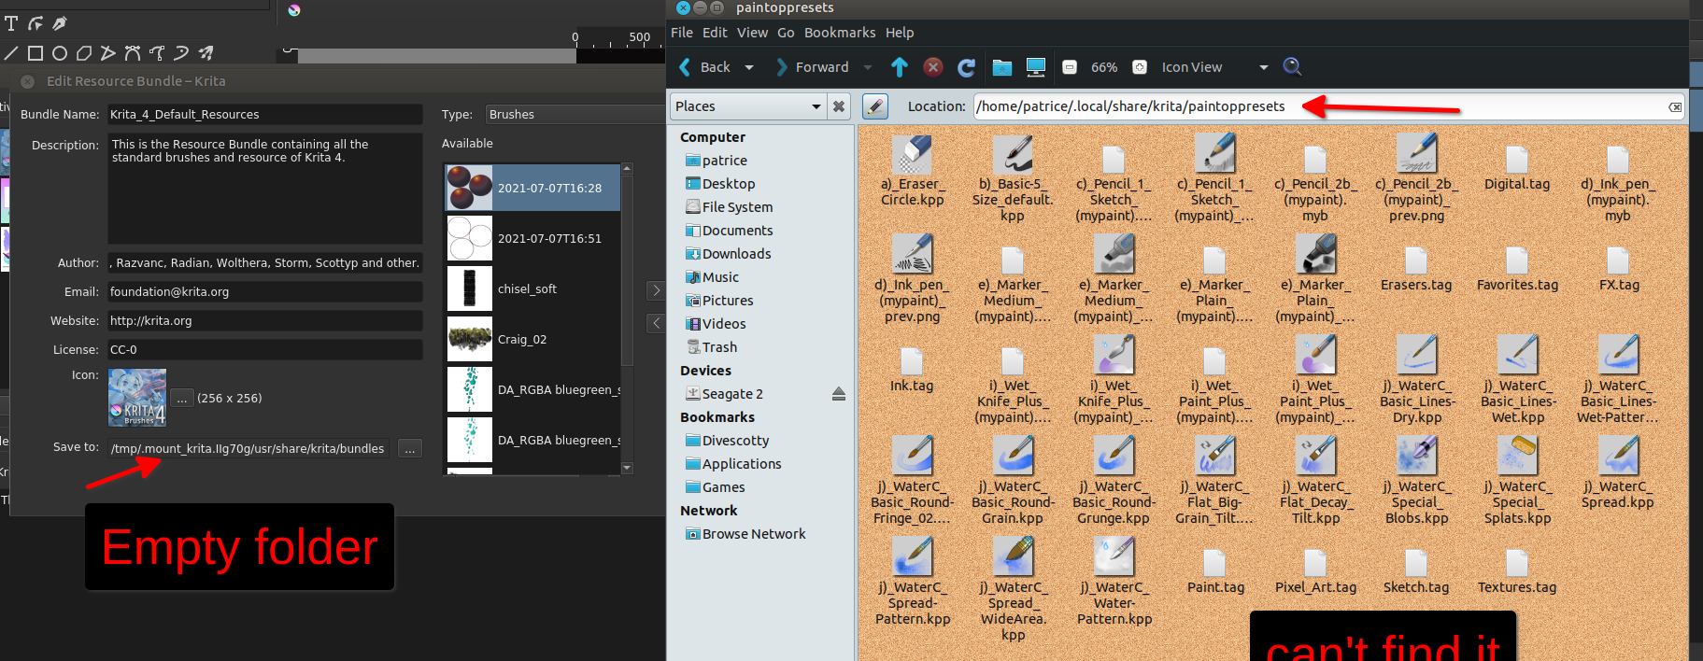
Task: Zoom in the icon view
Action: (x=1140, y=67)
